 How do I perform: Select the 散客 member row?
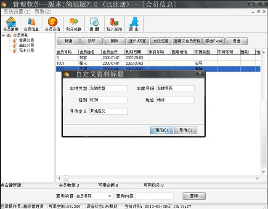[158, 58]
